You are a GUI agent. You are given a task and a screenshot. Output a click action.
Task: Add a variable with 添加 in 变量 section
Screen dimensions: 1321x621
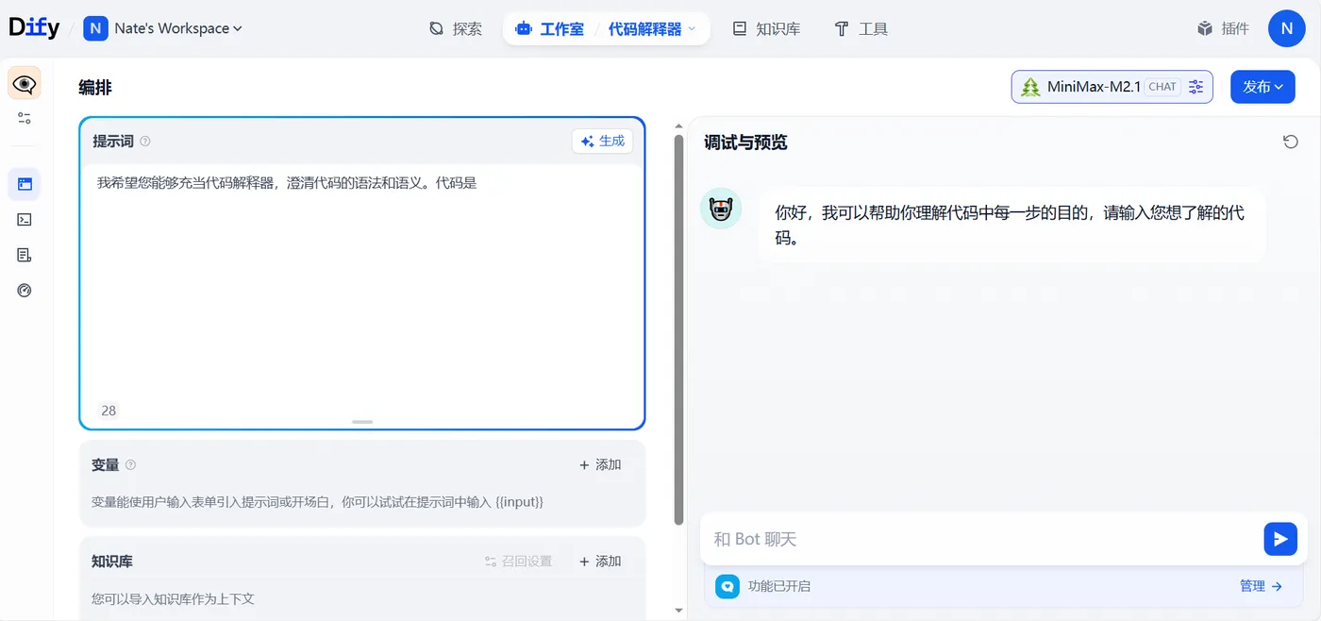pos(600,464)
